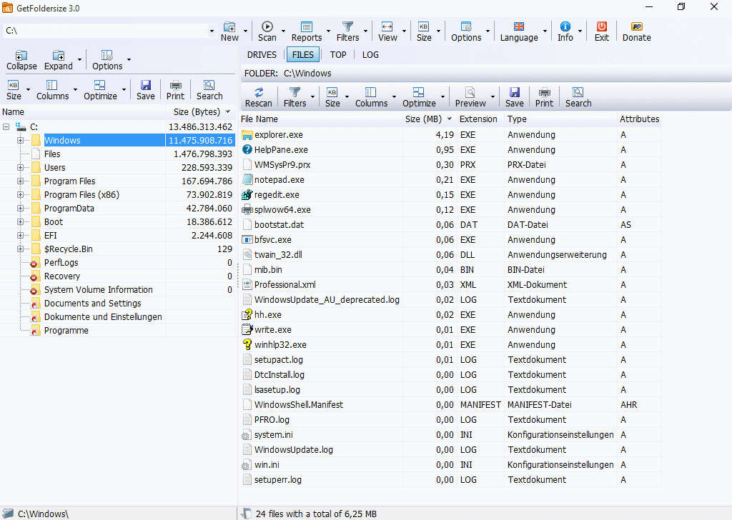The height and width of the screenshot is (520, 732).
Task: Select the twain_32.dll file row
Action: [x=450, y=254]
